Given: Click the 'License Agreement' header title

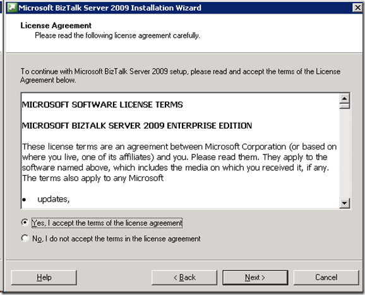Looking at the screenshot, I should 56,25.
